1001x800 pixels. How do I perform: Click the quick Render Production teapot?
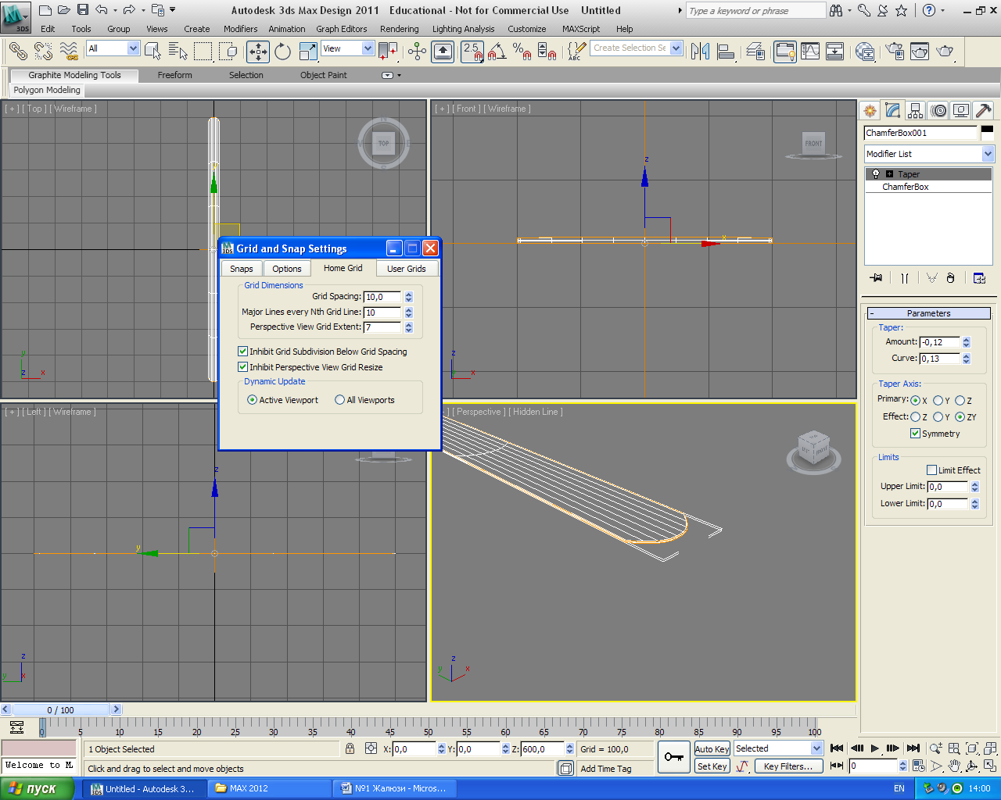[945, 52]
